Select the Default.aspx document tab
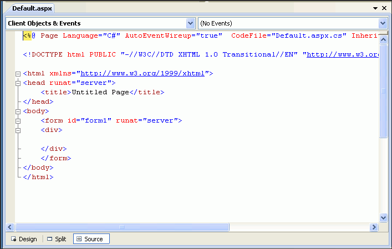The height and width of the screenshot is (249, 392). pos(31,8)
